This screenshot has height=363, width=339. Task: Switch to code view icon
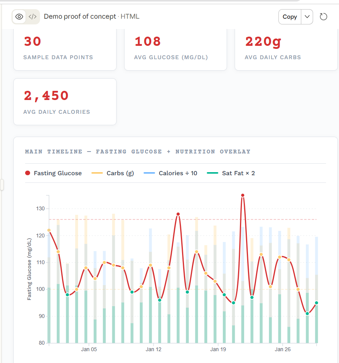click(x=33, y=17)
